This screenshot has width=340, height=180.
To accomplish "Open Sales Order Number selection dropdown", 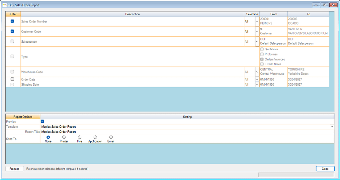I will pyautogui.click(x=257, y=22).
